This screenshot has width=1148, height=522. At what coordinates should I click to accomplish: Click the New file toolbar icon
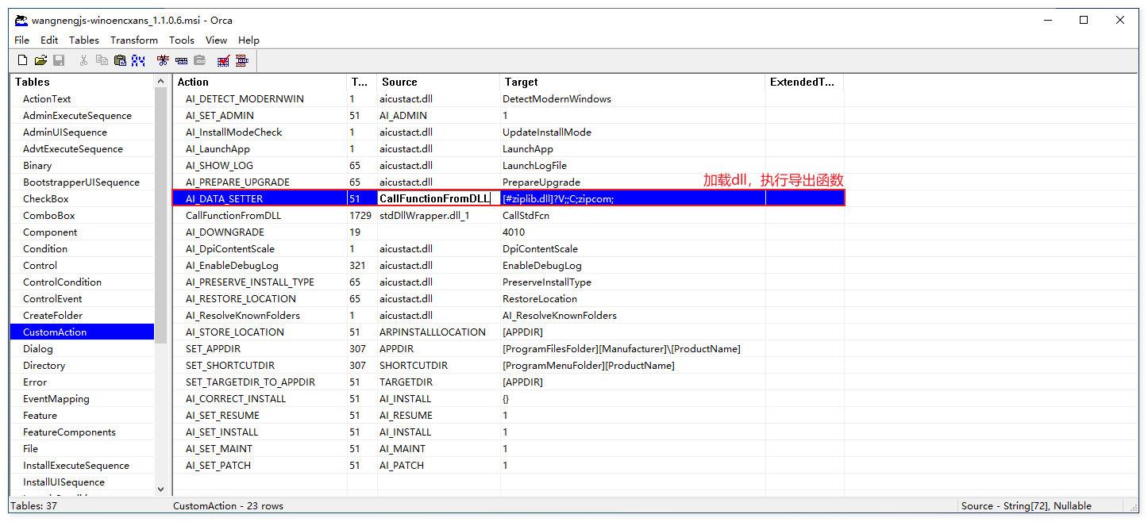coord(22,60)
